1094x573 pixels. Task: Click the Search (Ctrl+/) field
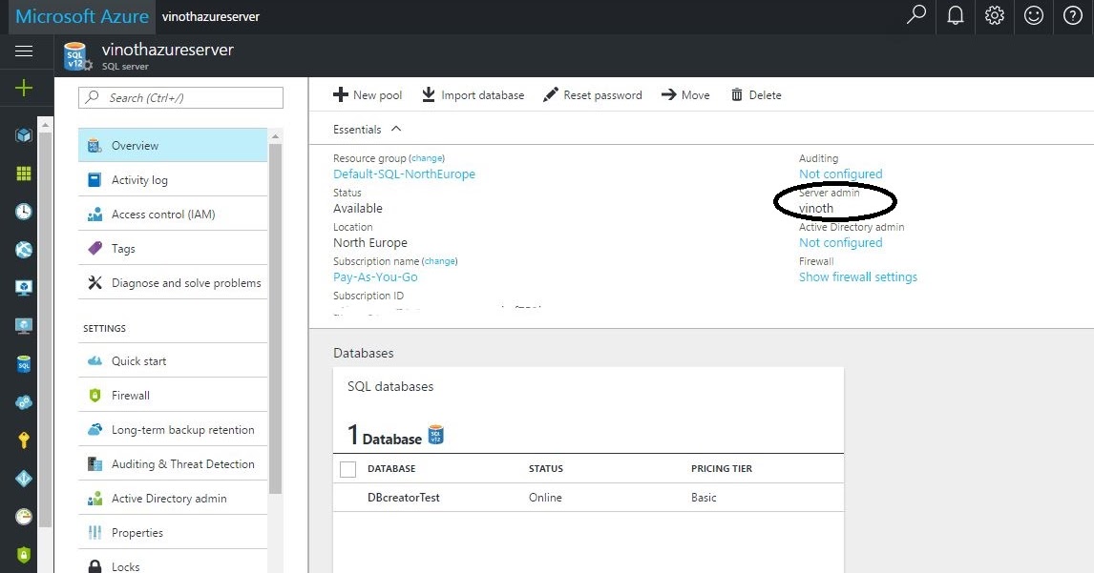coord(180,97)
